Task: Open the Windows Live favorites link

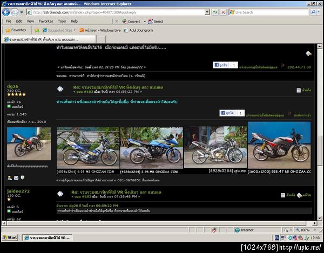Action: point(100,30)
